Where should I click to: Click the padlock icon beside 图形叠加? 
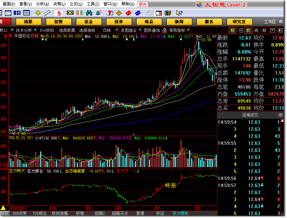164,30
